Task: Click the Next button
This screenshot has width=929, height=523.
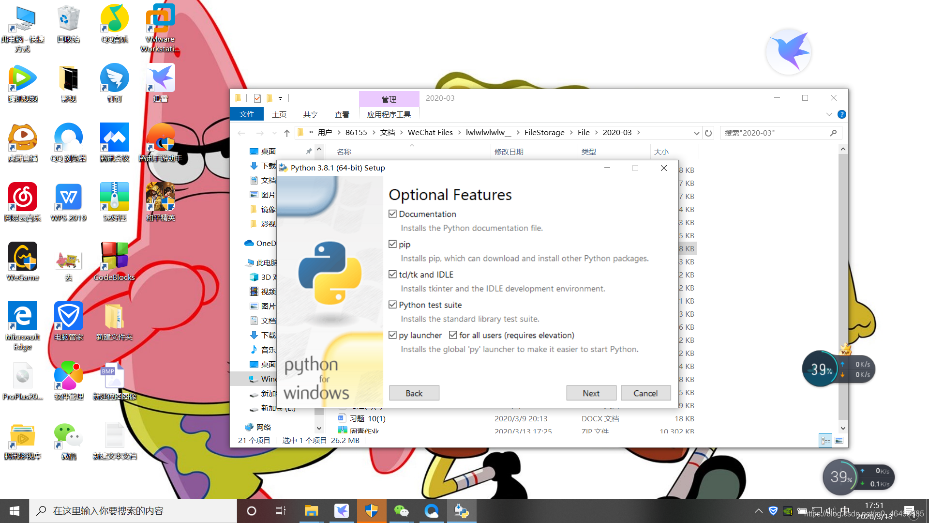Action: [x=591, y=393]
